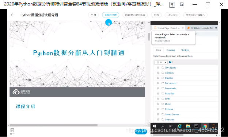Switch to the Clusters tab in Jupyter

click(185, 50)
